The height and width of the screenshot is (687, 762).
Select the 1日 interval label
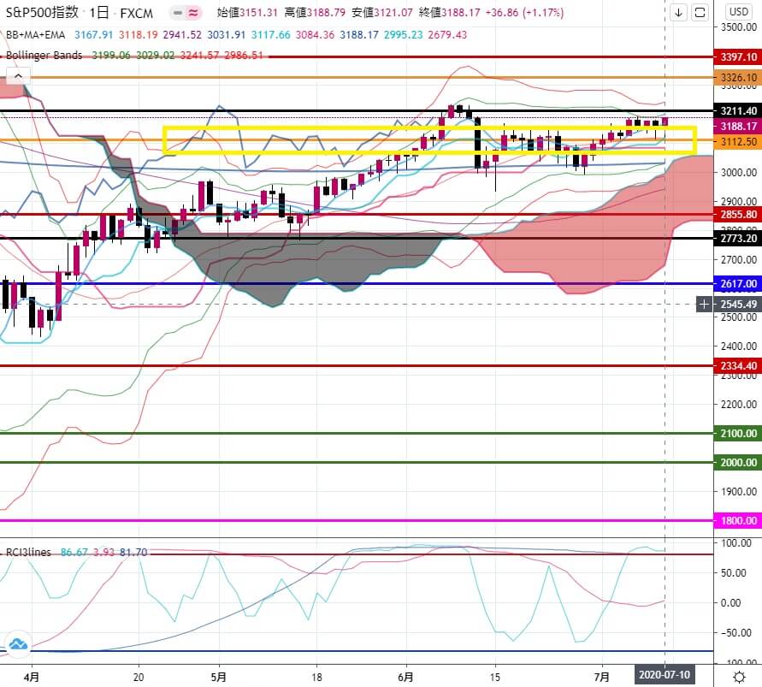(x=99, y=12)
